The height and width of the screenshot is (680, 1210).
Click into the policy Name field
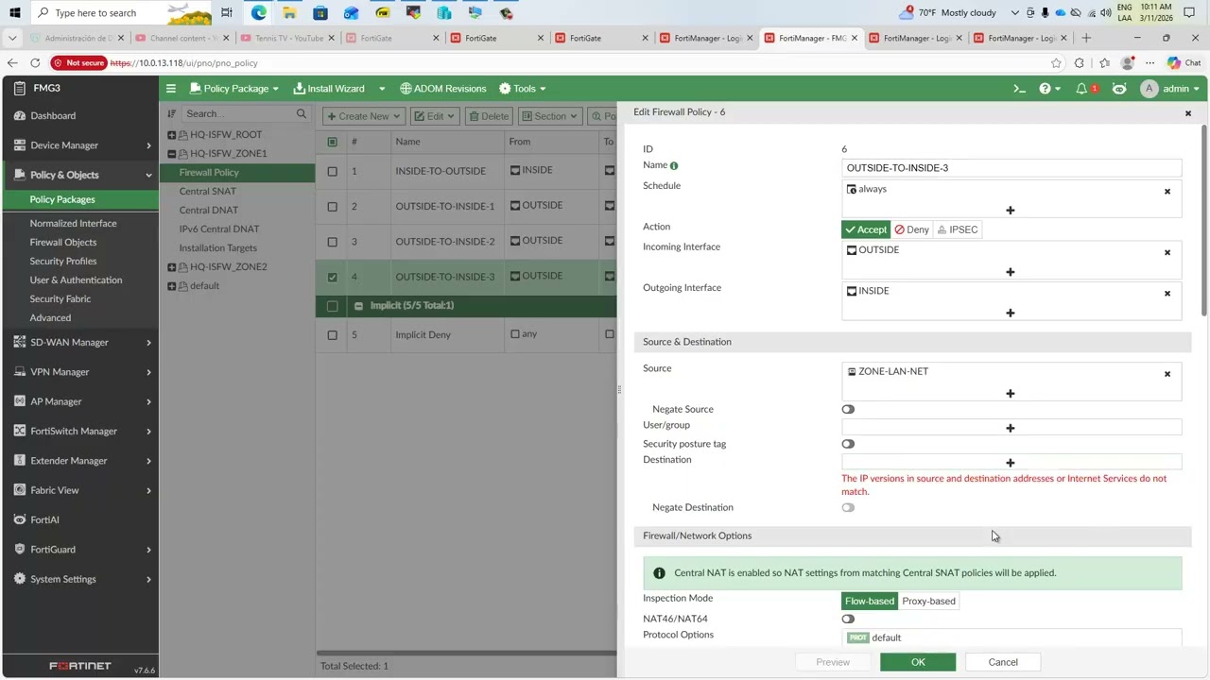[1011, 168]
